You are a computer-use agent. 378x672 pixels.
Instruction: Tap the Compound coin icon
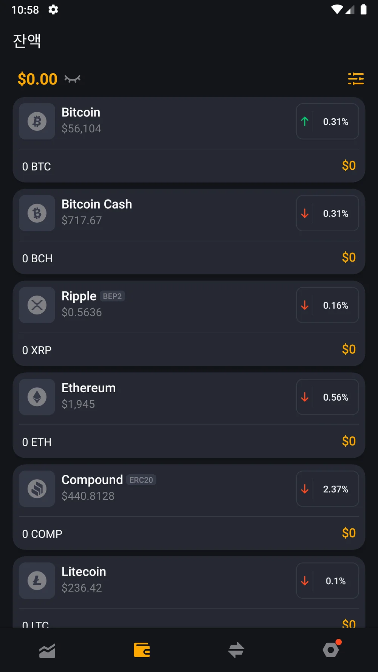[37, 489]
